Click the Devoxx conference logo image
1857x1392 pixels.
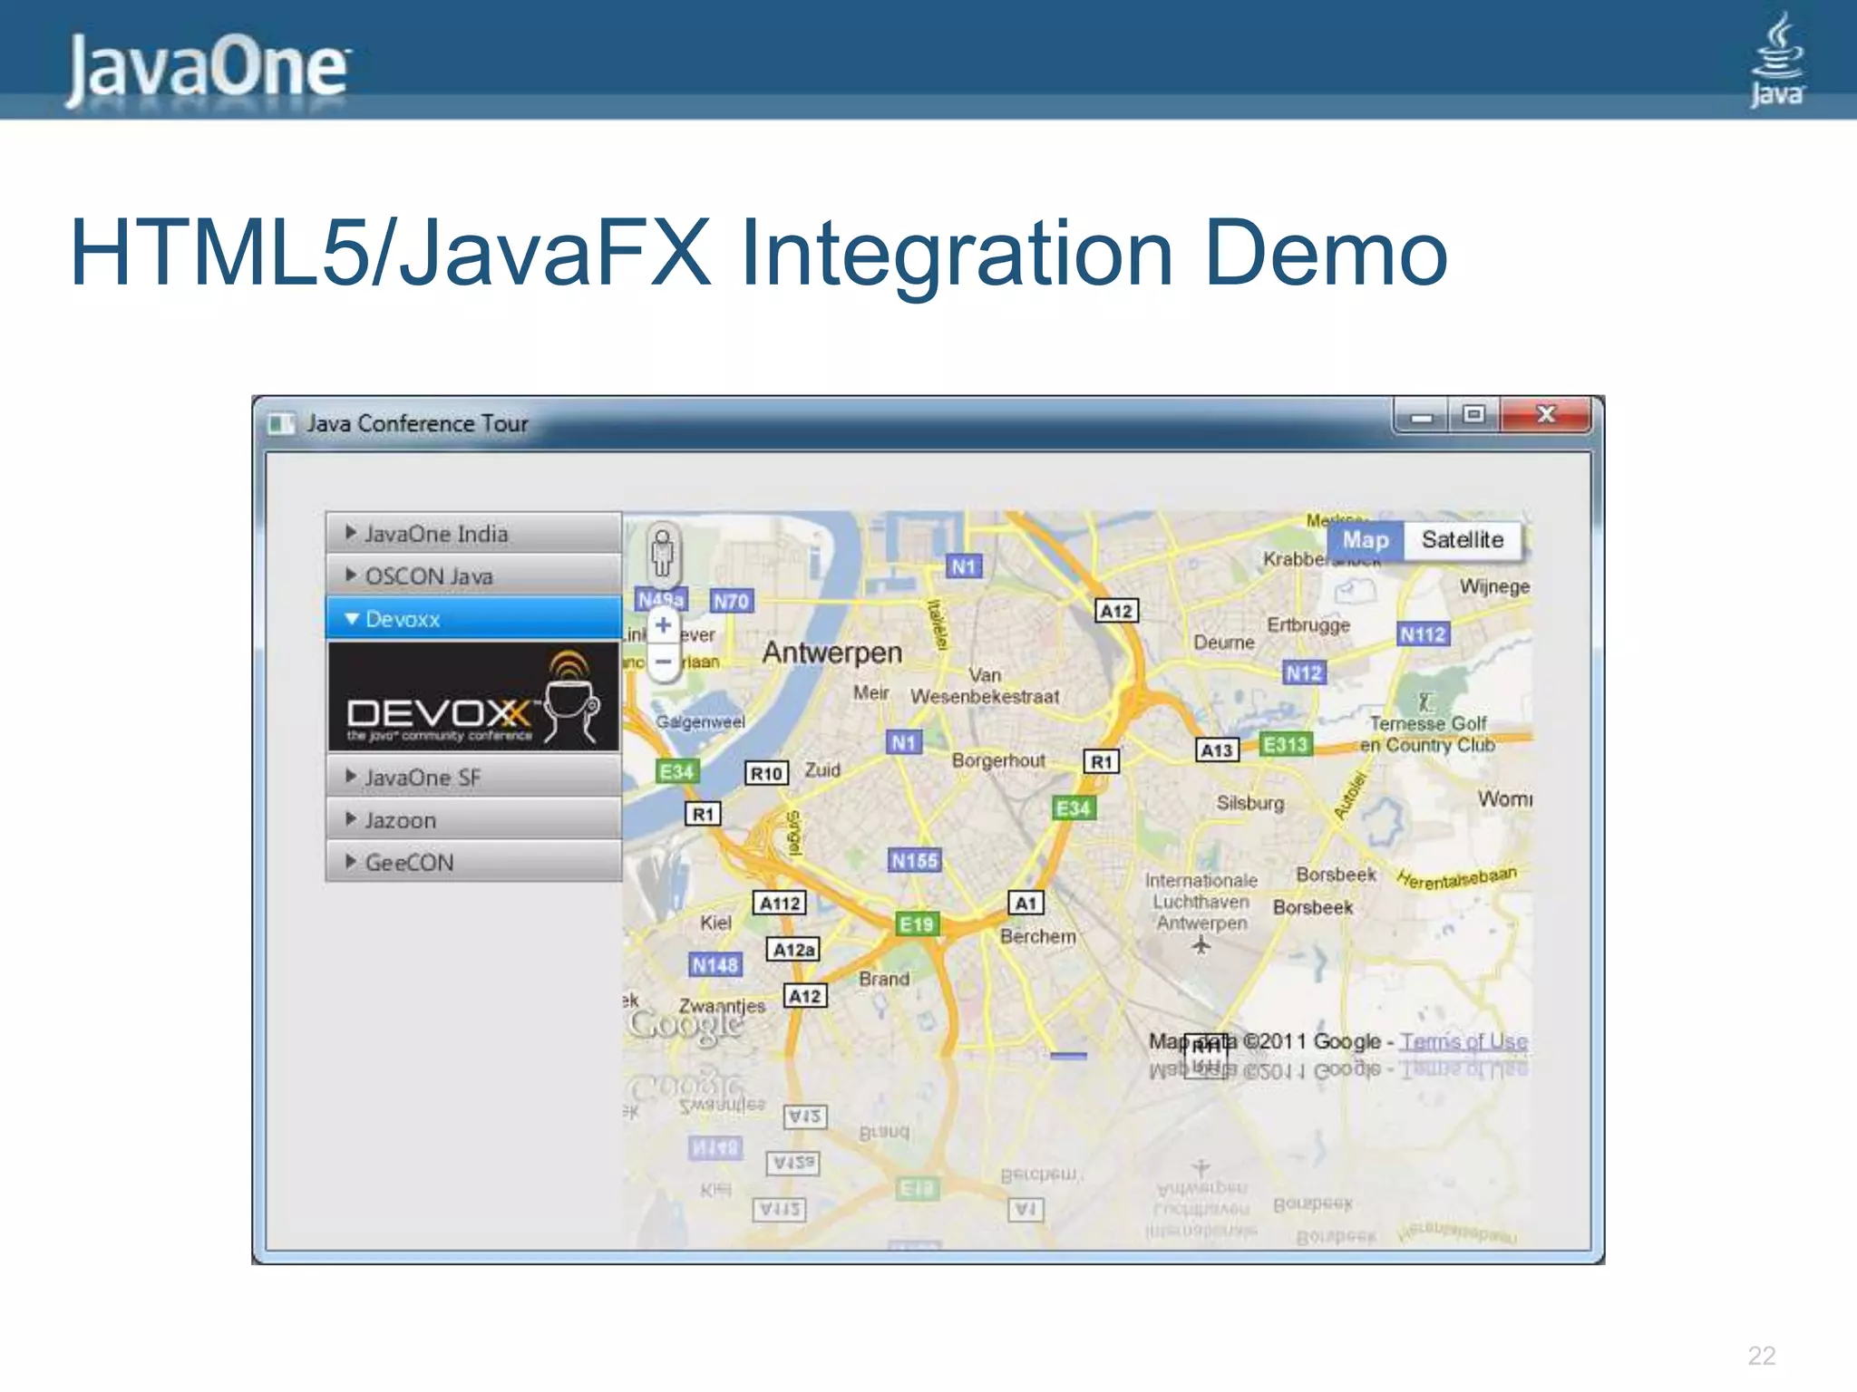tap(473, 697)
